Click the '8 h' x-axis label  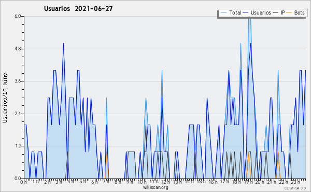(x=118, y=182)
